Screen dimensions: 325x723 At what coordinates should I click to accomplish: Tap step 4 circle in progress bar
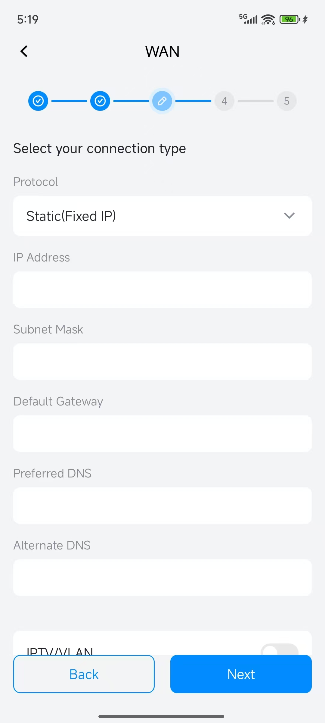[224, 101]
